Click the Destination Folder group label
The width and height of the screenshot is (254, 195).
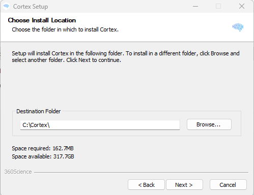[x=38, y=111]
